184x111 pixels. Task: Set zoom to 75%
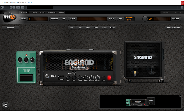coord(88,28)
